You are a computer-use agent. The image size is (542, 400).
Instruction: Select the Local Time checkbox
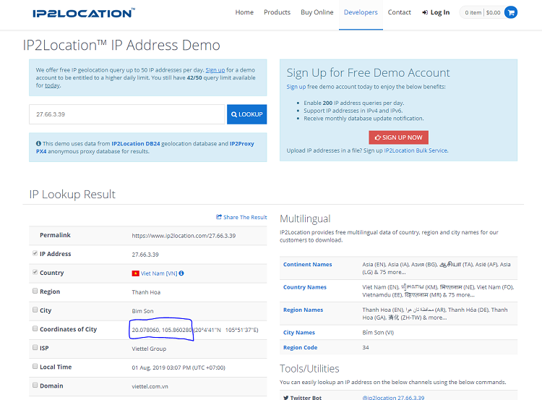(35, 367)
